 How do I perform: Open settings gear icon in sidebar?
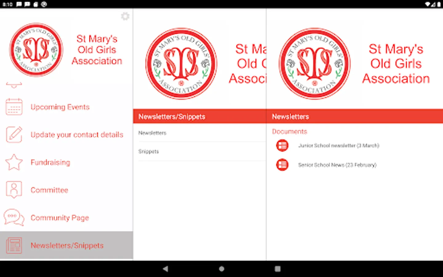tap(125, 16)
